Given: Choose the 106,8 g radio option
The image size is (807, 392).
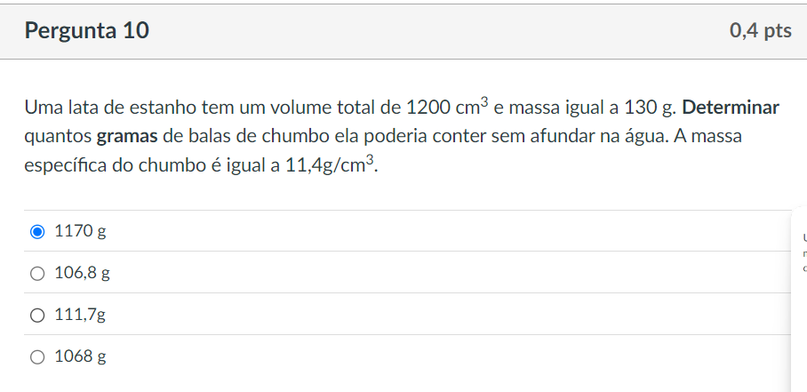Looking at the screenshot, I should 37,274.
